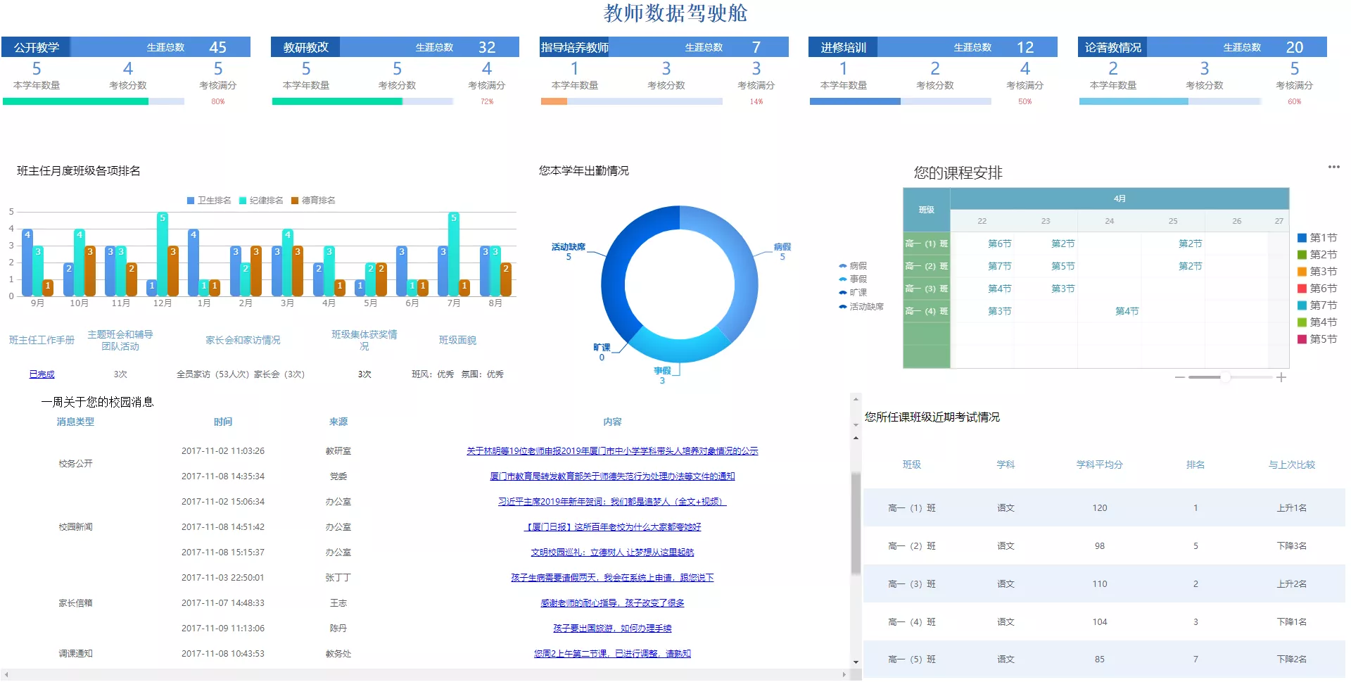Select the 指导培养教师 card header
Screen dimensions: 1351x682
[x=664, y=47]
